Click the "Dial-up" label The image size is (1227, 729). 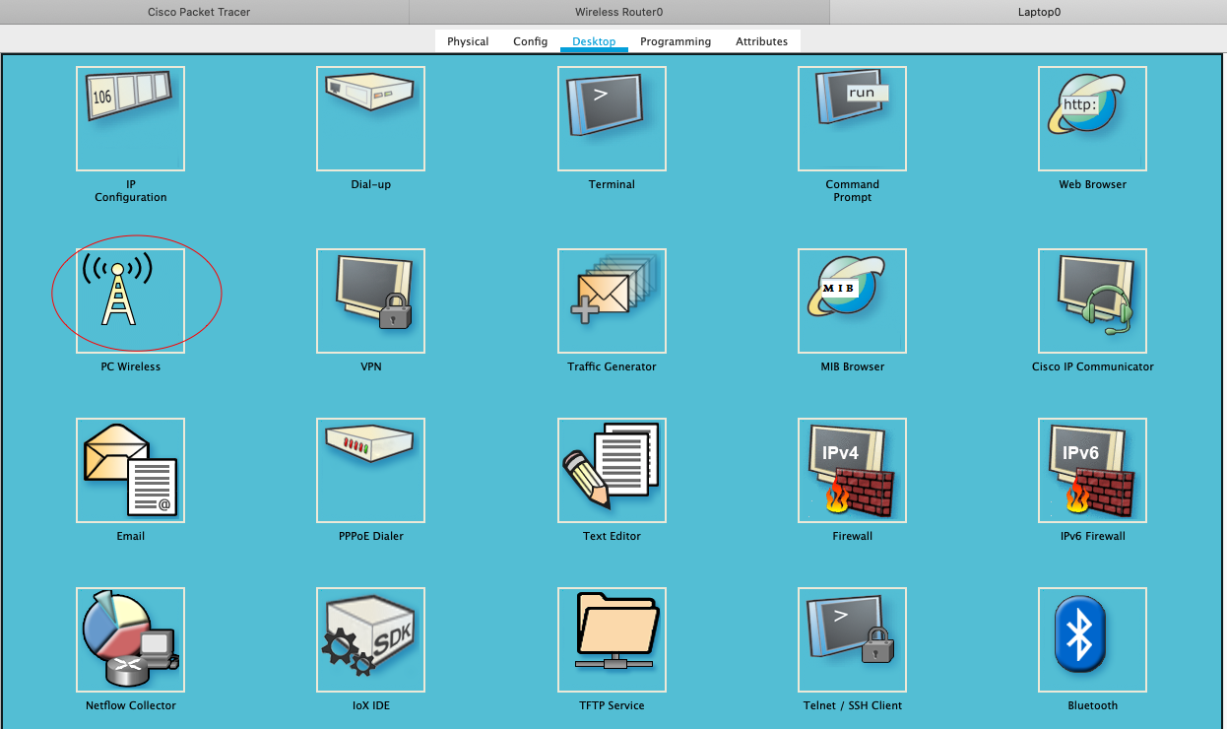pos(370,184)
